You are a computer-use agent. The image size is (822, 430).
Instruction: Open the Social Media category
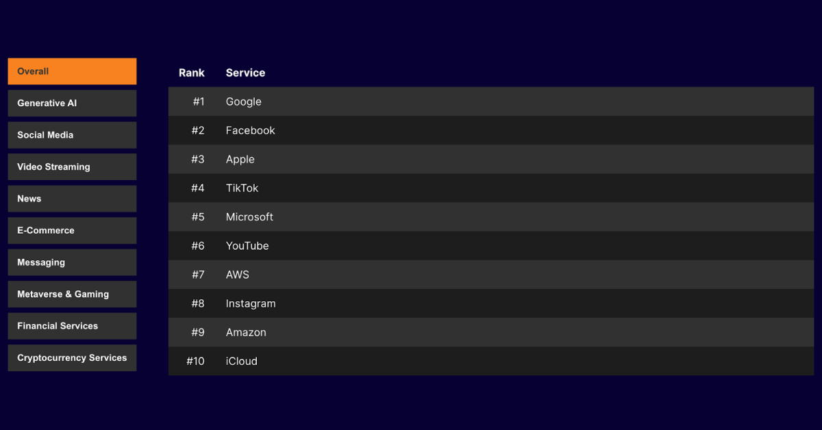[72, 135]
